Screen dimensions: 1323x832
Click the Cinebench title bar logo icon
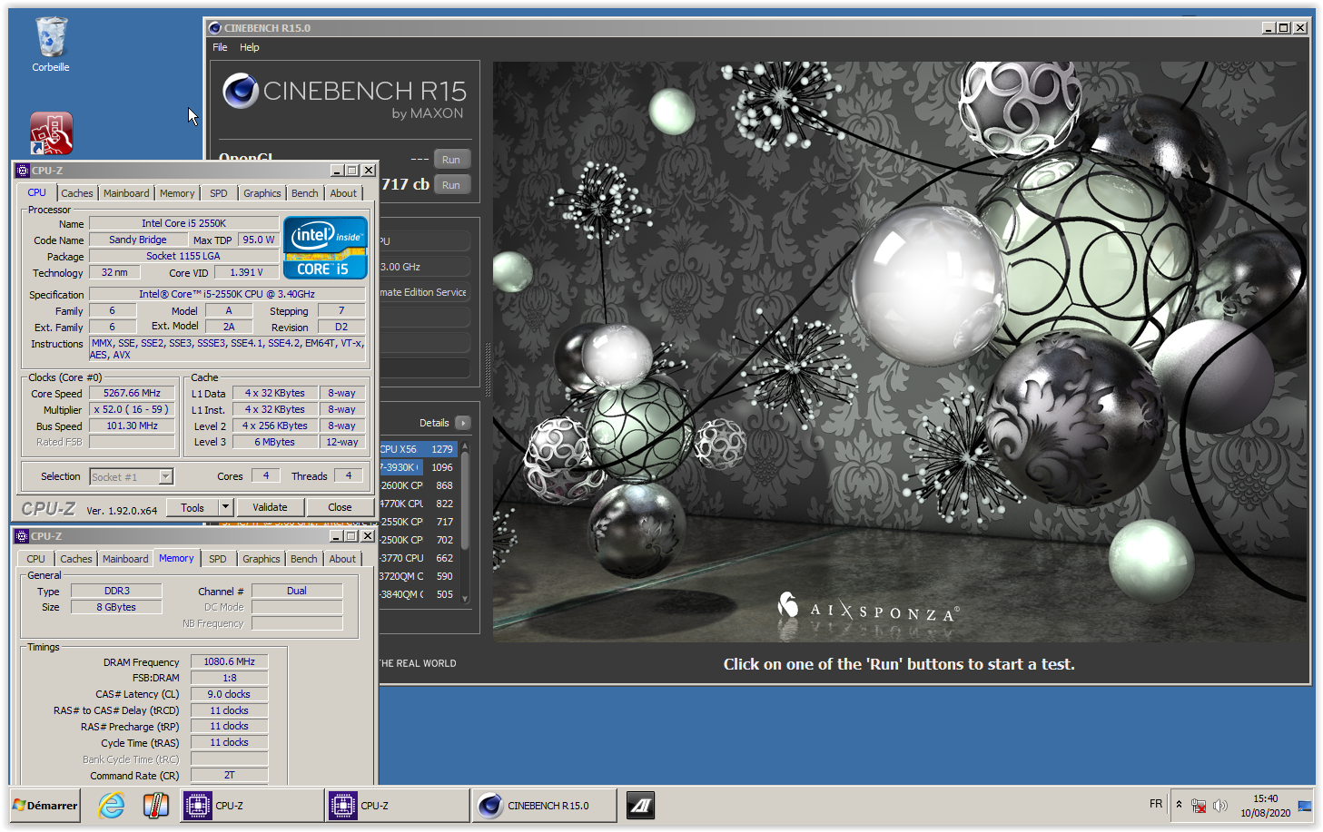point(215,28)
